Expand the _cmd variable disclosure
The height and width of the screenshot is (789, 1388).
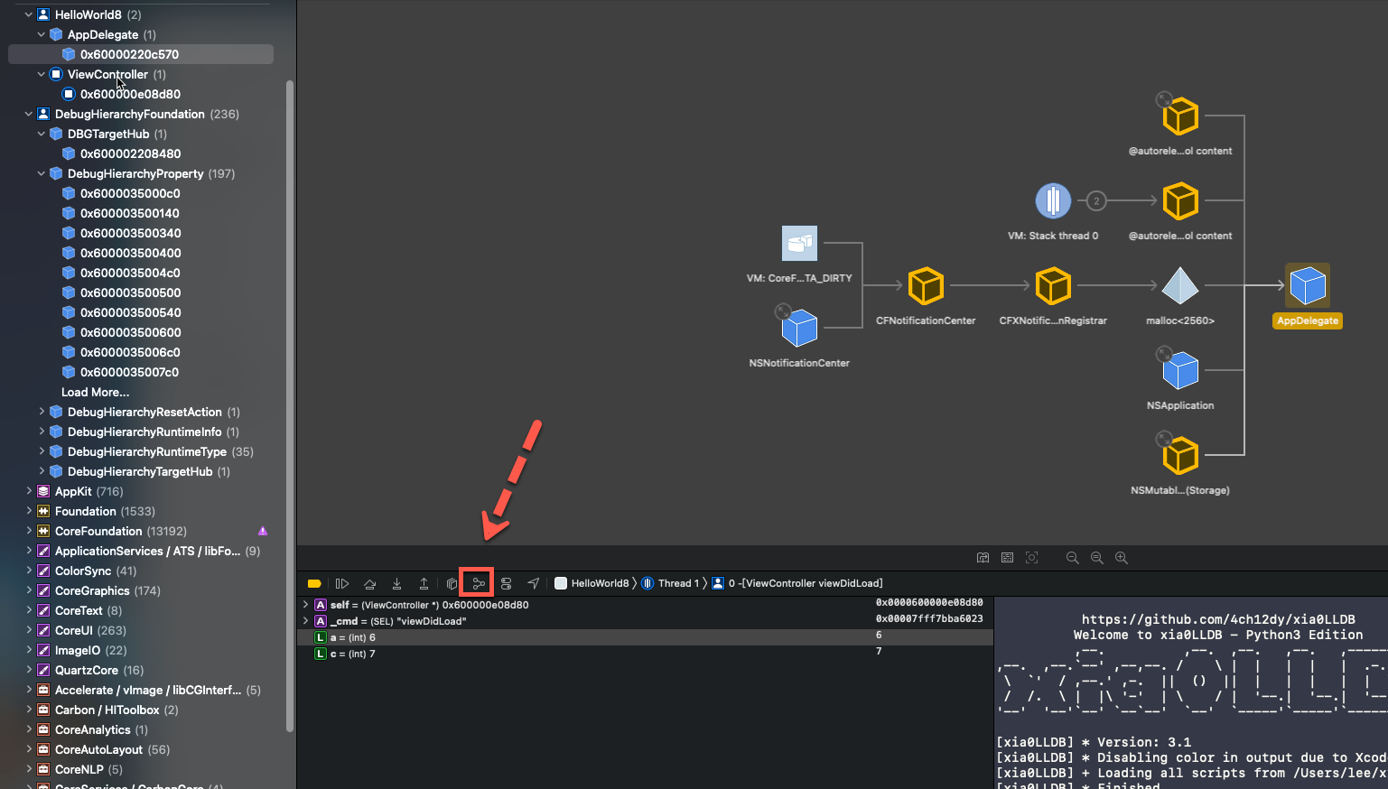click(305, 621)
